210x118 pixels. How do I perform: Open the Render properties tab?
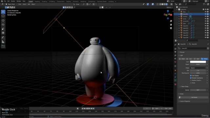coord(175,49)
